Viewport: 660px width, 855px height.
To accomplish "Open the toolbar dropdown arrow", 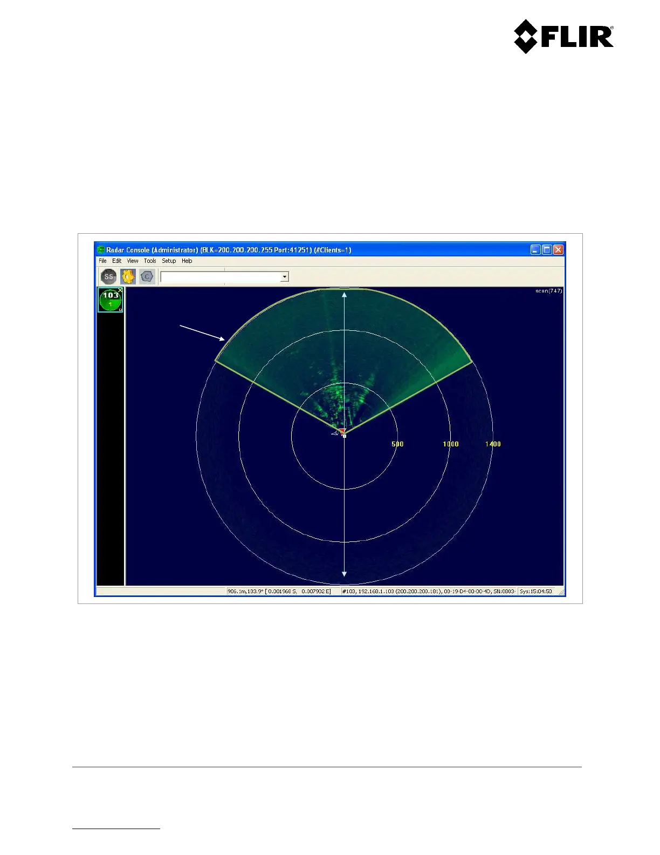I will (284, 277).
